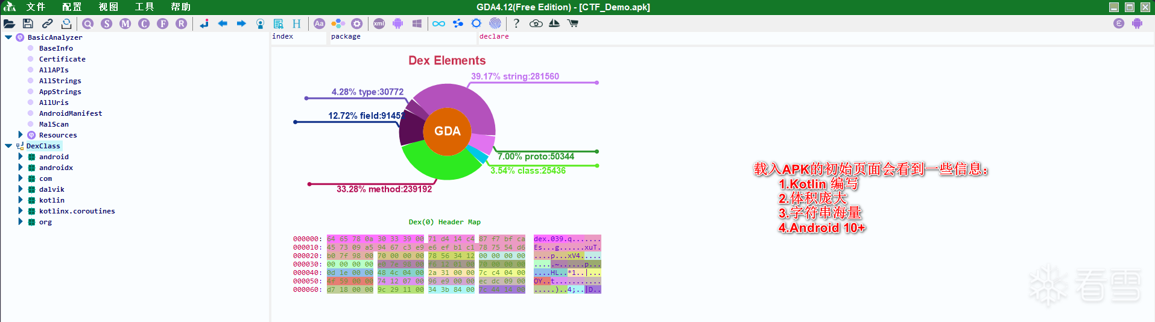The width and height of the screenshot is (1155, 322).
Task: Click the Windows logo toolbar icon
Action: pos(417,24)
